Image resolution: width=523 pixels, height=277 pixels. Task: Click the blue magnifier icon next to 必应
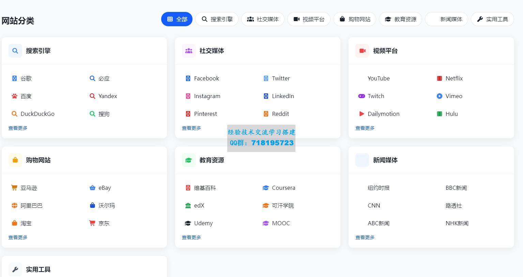coord(92,78)
